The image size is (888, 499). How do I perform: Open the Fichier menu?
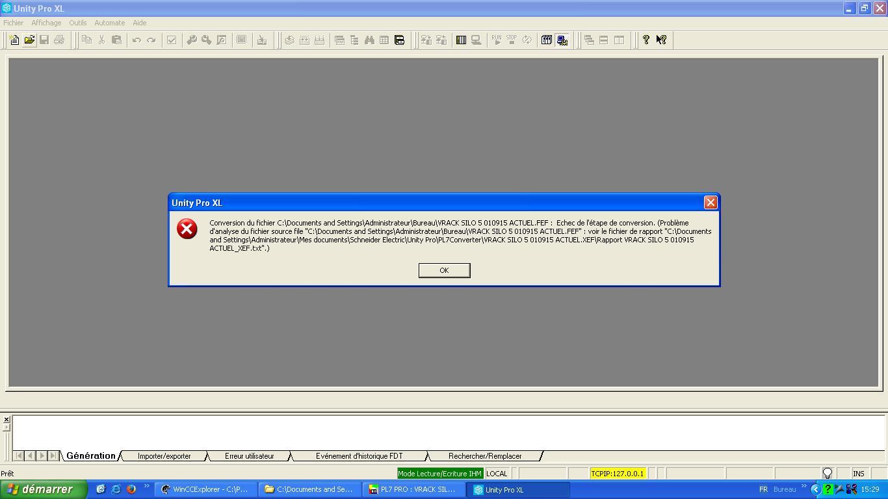13,23
